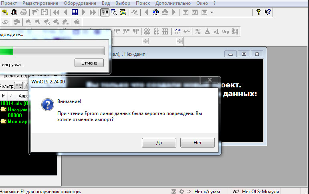
Task: Click the arrow-with-question context help icon
Action: pyautogui.click(x=268, y=12)
